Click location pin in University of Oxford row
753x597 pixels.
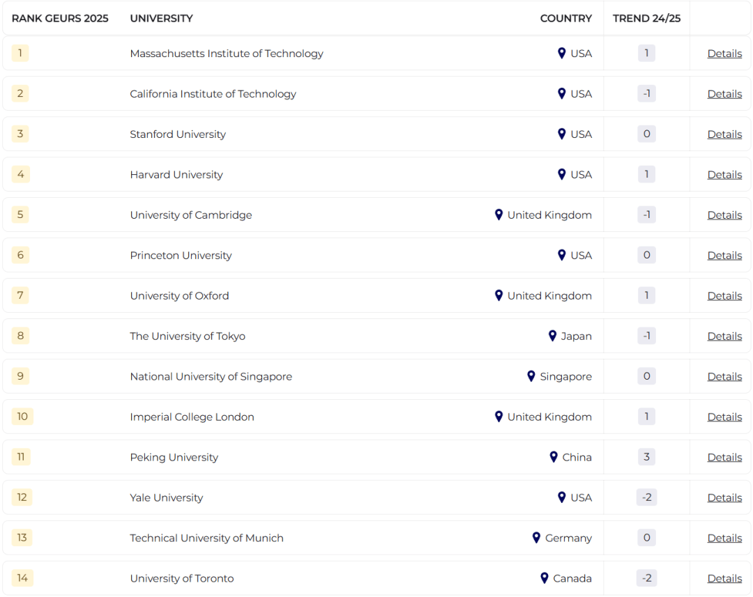coord(499,295)
